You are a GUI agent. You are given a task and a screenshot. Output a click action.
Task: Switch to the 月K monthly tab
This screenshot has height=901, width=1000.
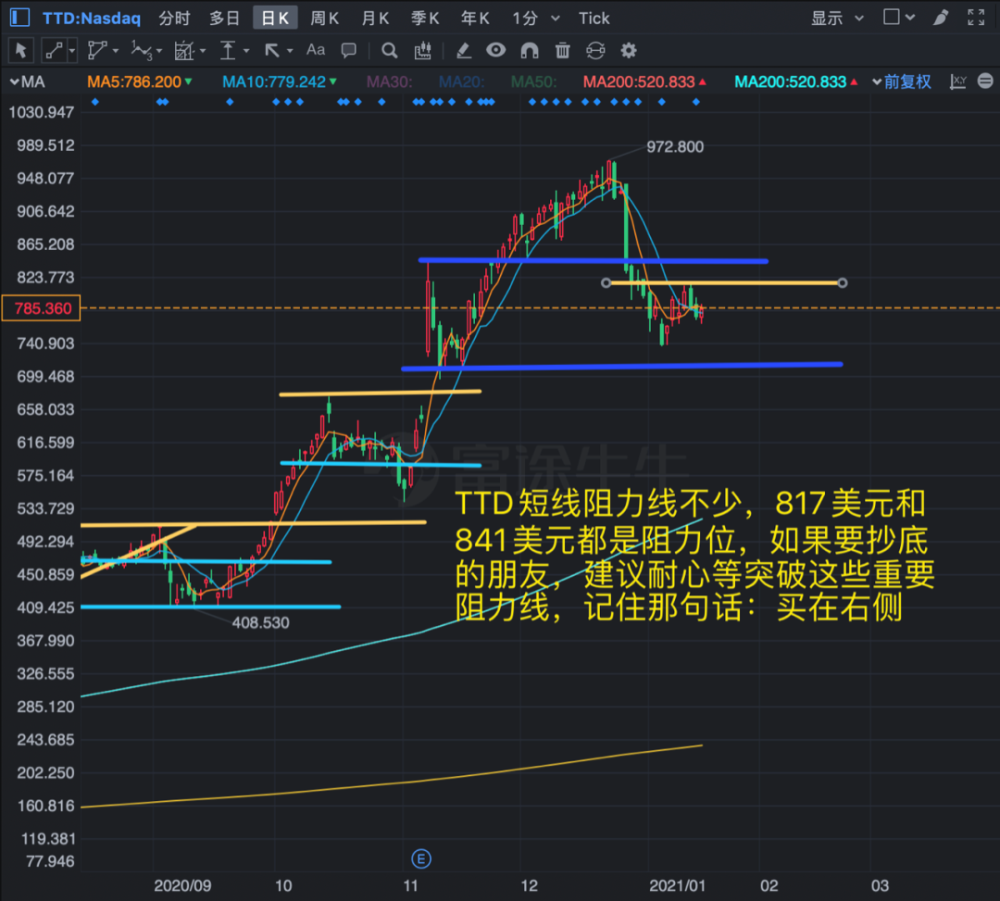pyautogui.click(x=375, y=18)
